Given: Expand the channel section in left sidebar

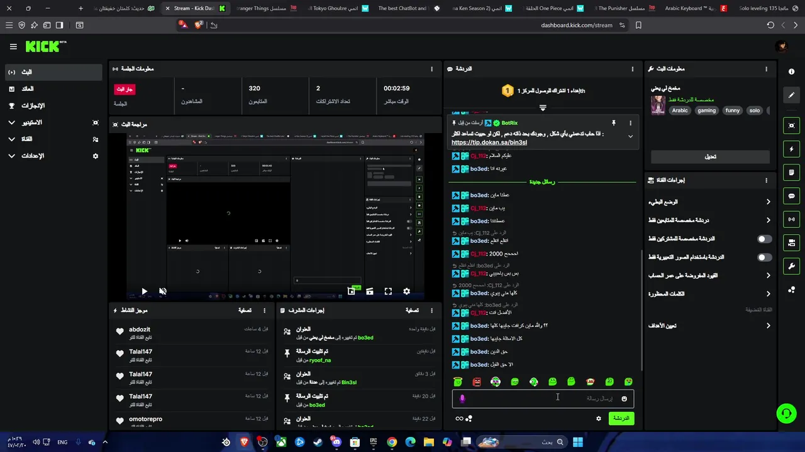Looking at the screenshot, I should [53, 139].
